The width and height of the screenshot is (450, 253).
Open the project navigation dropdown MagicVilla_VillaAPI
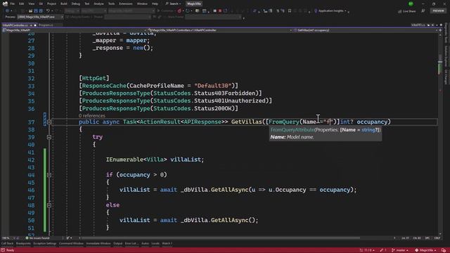[x=75, y=30]
